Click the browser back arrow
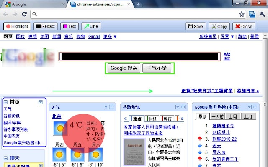The image size is (268, 167). [x=6, y=14]
